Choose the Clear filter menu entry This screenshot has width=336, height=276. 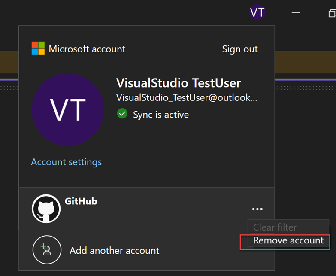coord(275,227)
